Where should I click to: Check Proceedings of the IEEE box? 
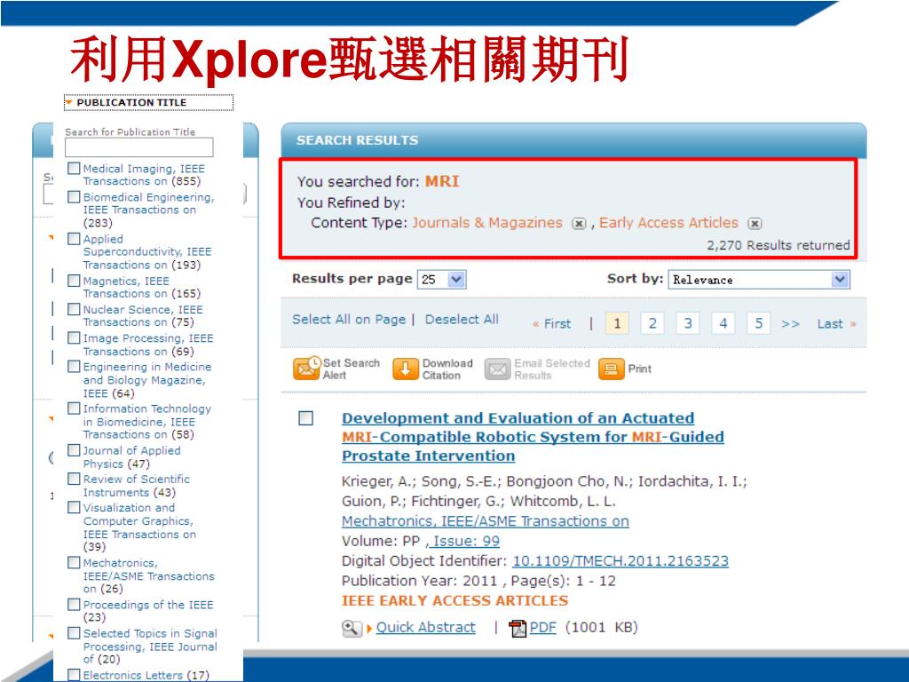click(x=74, y=604)
